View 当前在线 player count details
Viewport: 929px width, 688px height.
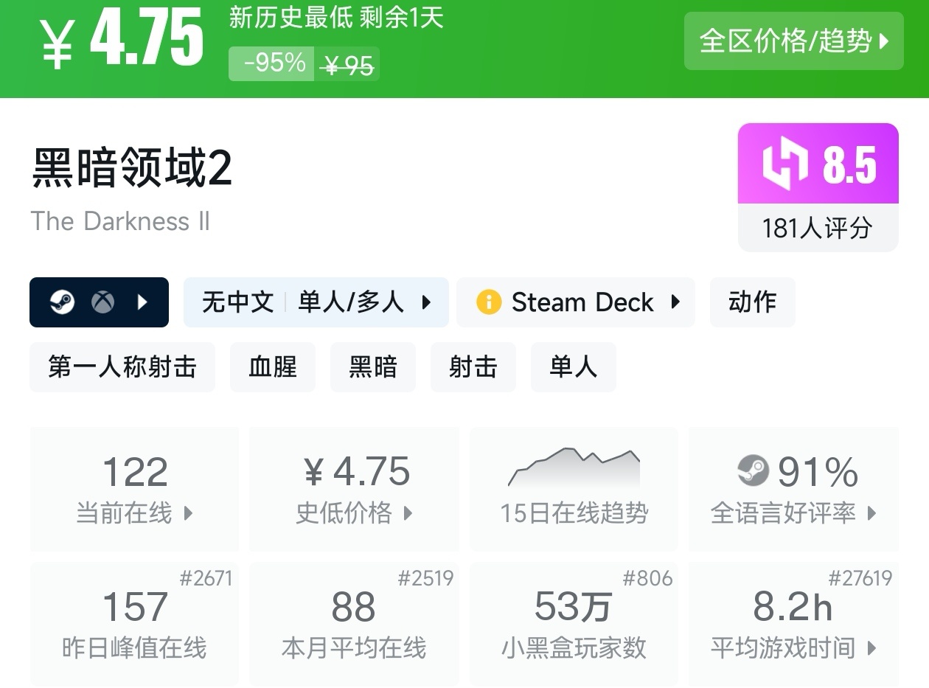[x=135, y=490]
